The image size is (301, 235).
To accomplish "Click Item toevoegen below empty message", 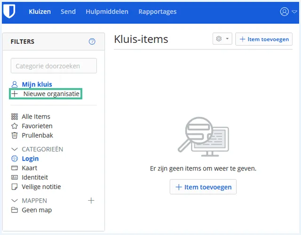I will click(x=203, y=187).
